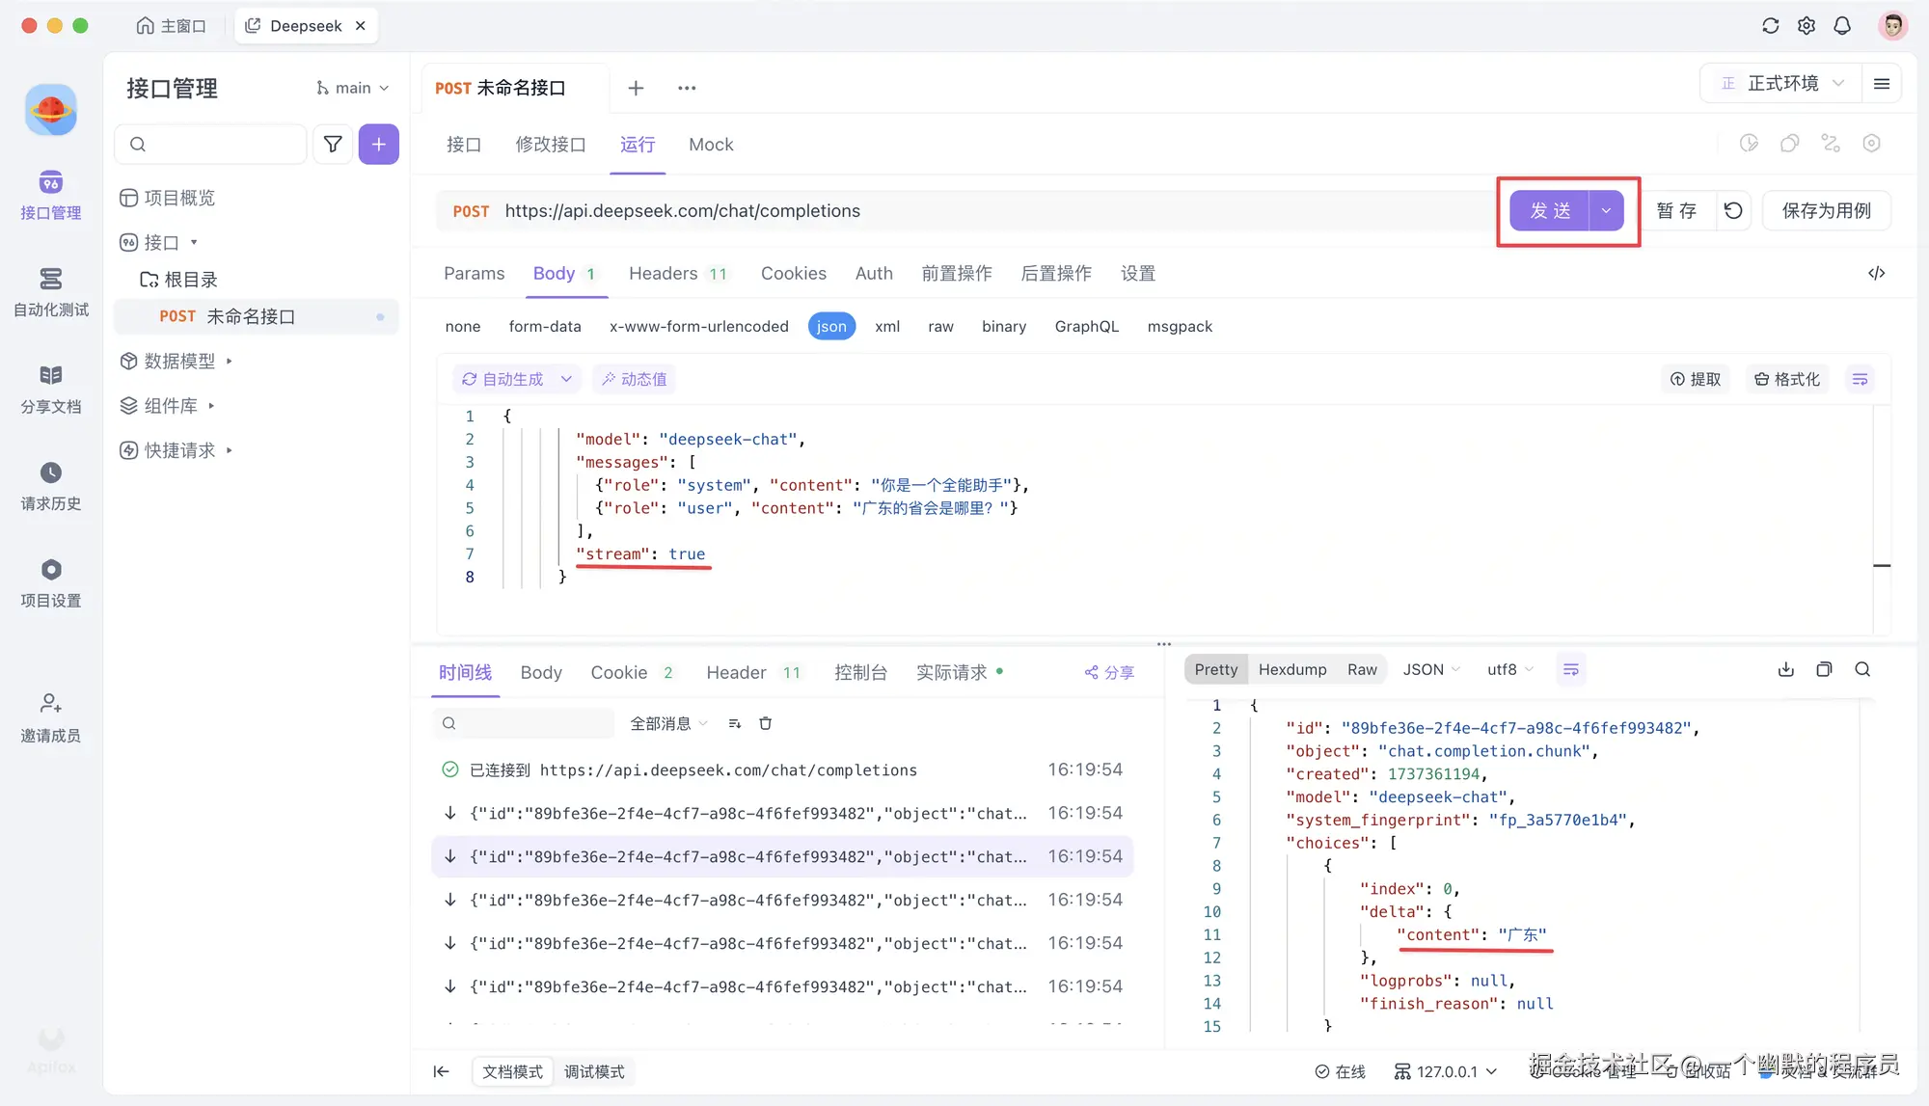The height and width of the screenshot is (1106, 1929).
Task: Open the Mock tab
Action: 711,144
